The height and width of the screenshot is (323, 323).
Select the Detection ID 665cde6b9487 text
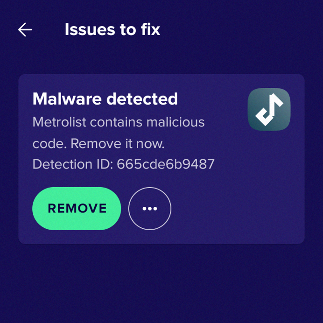pyautogui.click(x=124, y=164)
